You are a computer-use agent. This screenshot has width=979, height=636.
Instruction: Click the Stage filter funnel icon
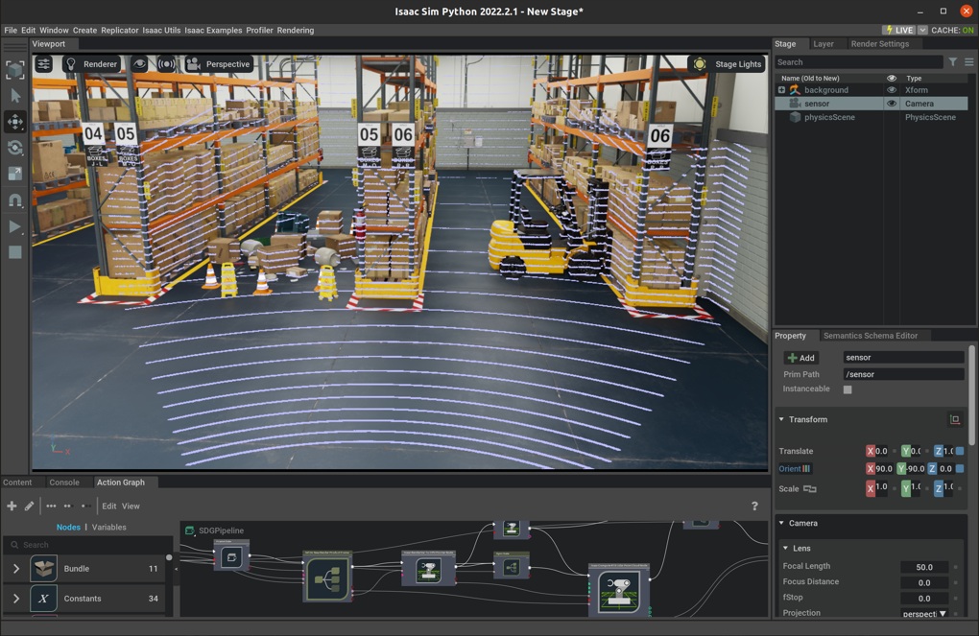[x=953, y=61]
